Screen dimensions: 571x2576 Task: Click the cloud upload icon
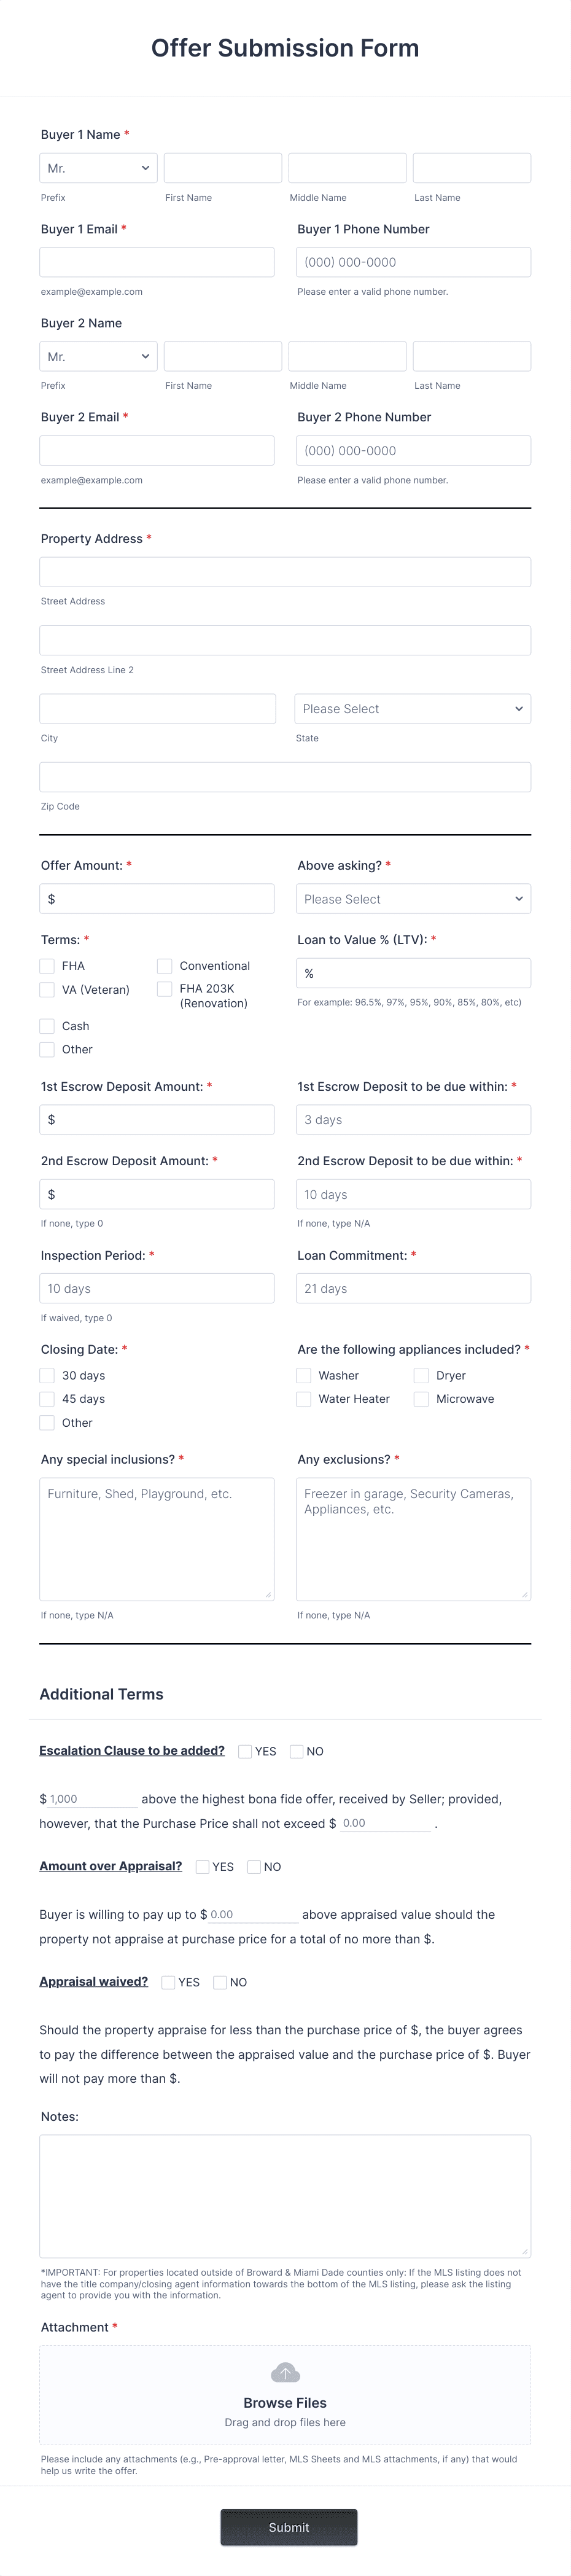[x=285, y=2372]
